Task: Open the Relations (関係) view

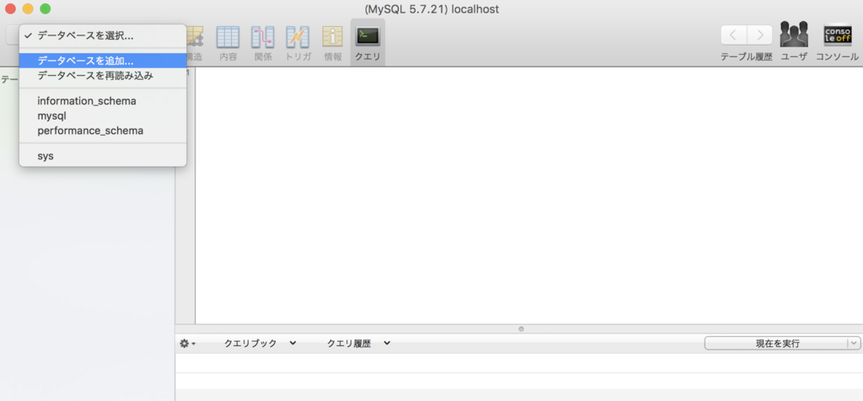Action: coord(263,43)
